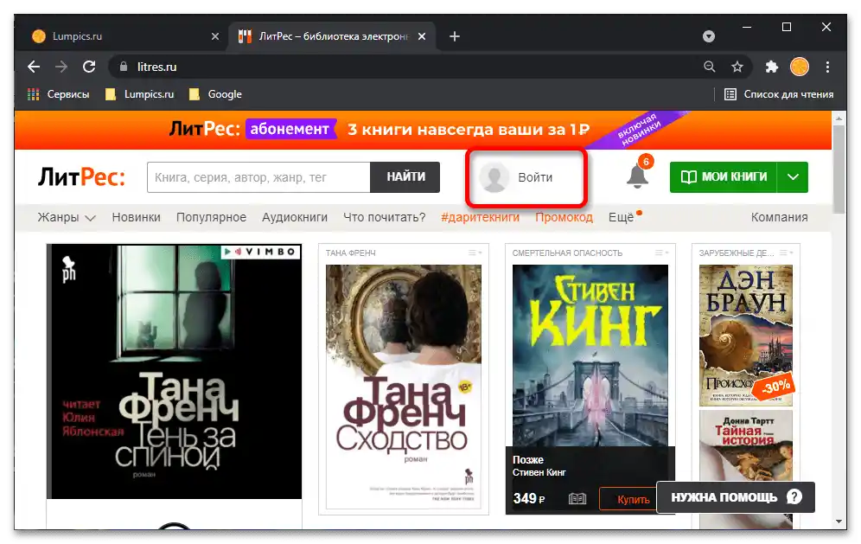Open the Дэн Браун Происхождение cover
Screen dimensions: 861x544
pos(746,336)
